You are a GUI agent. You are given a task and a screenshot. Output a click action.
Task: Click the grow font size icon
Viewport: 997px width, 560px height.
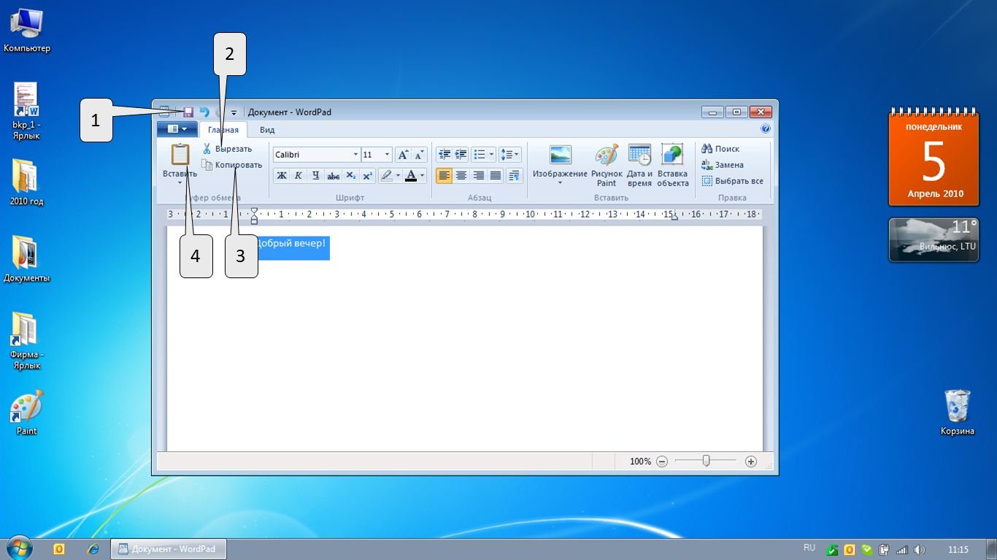(403, 155)
